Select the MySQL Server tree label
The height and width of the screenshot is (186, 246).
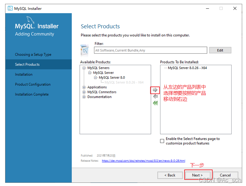(x=103, y=73)
